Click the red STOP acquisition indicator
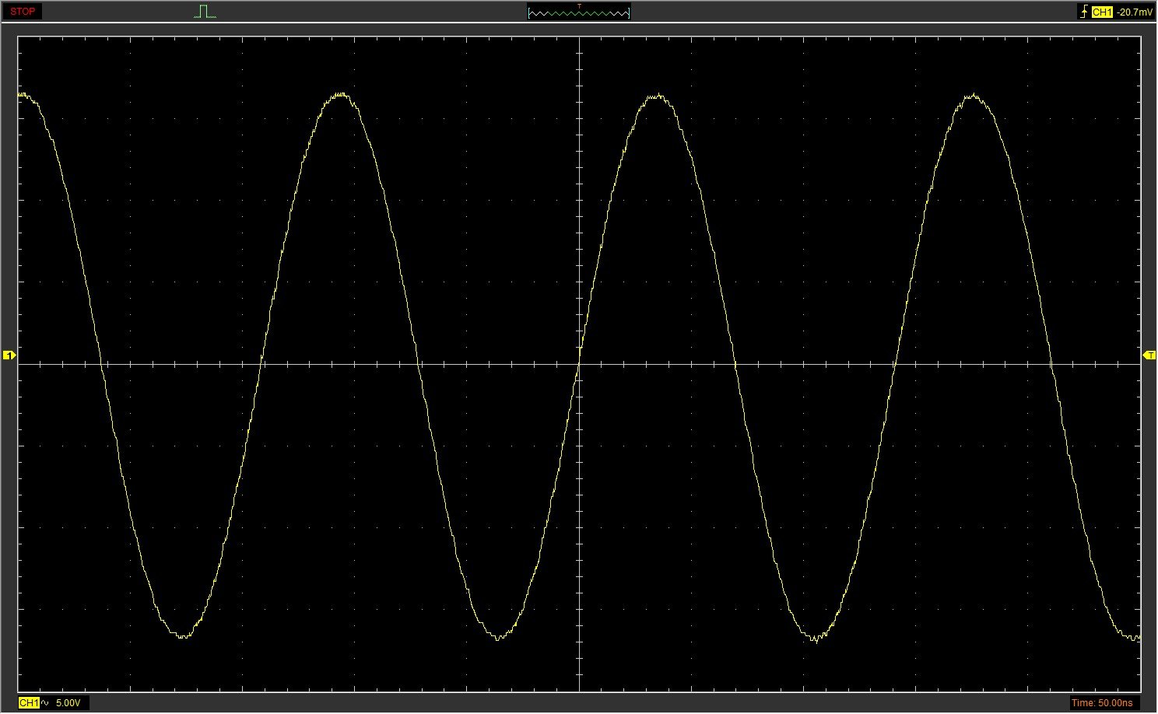Screen dimensions: 1158x714 (23, 12)
